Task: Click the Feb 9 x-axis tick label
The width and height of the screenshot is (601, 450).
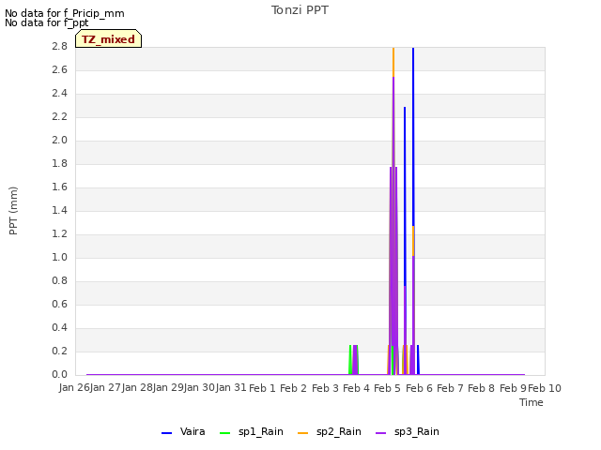Action: pos(513,388)
